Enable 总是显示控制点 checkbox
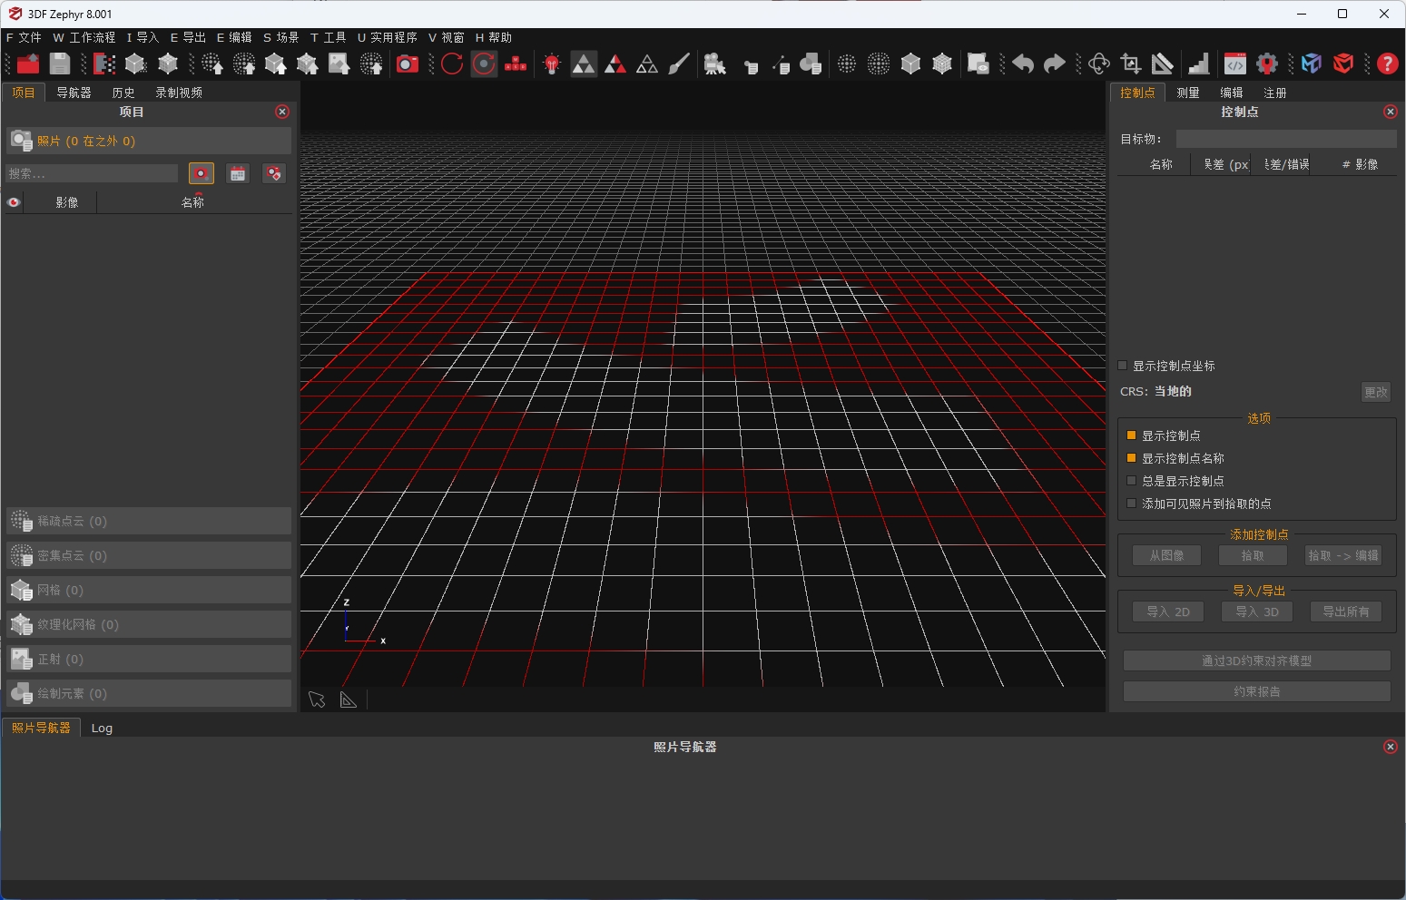 1131,481
